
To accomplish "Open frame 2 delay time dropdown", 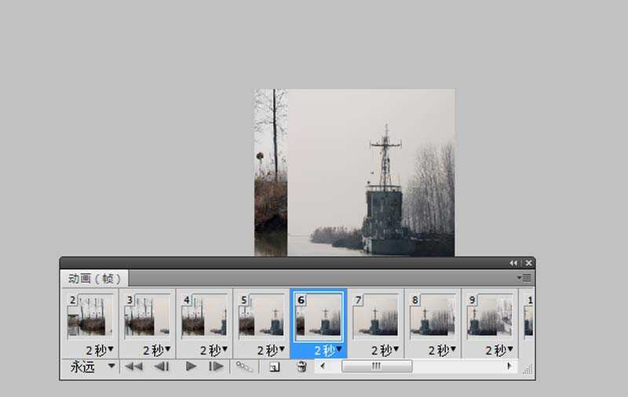I will [x=100, y=351].
